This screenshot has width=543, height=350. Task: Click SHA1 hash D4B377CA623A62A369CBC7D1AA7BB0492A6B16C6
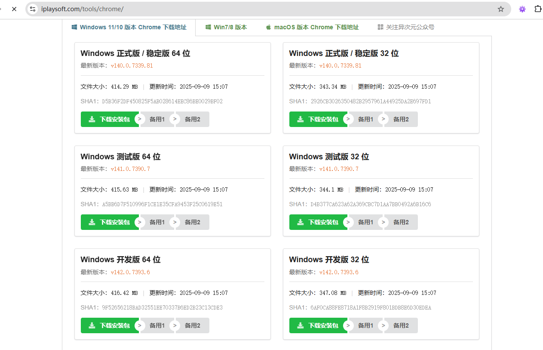pos(371,204)
